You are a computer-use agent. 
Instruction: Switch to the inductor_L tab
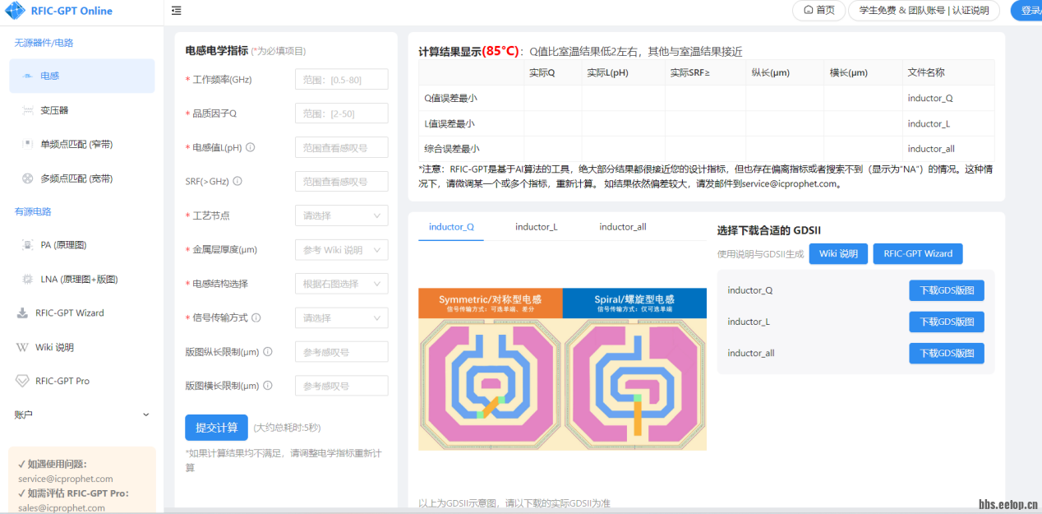coord(537,227)
